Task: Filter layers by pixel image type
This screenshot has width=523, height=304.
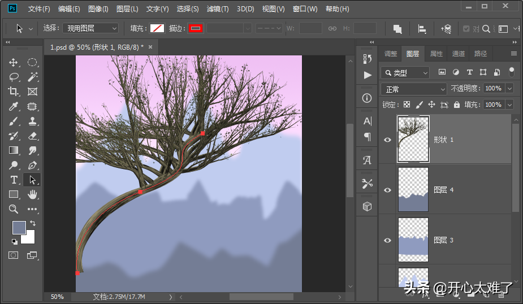Action: point(442,72)
